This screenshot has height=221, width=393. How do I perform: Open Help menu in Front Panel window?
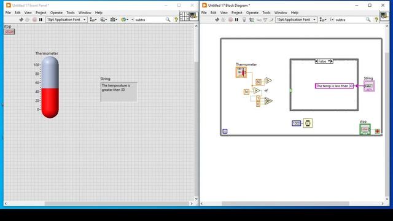point(99,12)
